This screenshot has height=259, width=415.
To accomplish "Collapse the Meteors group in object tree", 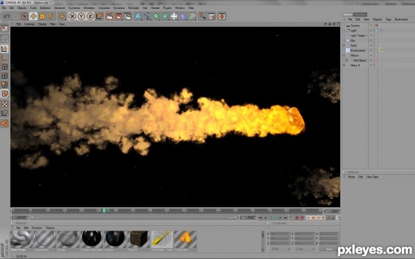I will click(344, 55).
